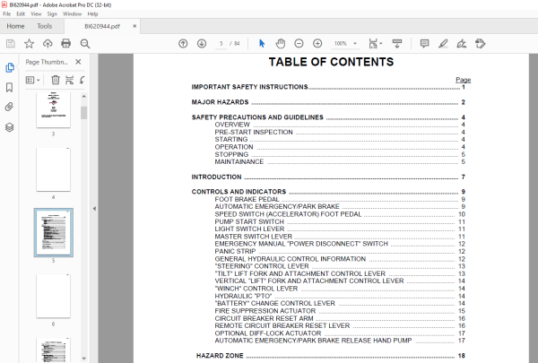
Task: Click MAJOR HAZARDS contents entry
Action: pyautogui.click(x=220, y=102)
